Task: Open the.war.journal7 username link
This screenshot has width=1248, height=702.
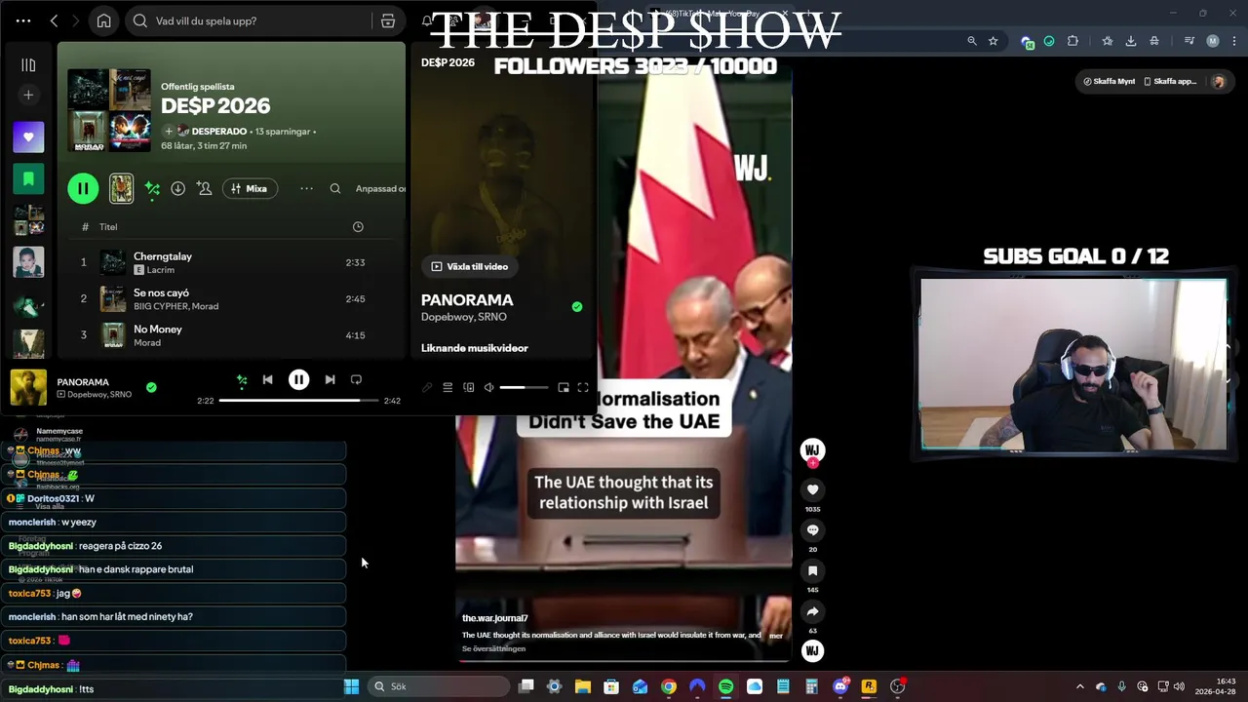Action: (x=494, y=618)
